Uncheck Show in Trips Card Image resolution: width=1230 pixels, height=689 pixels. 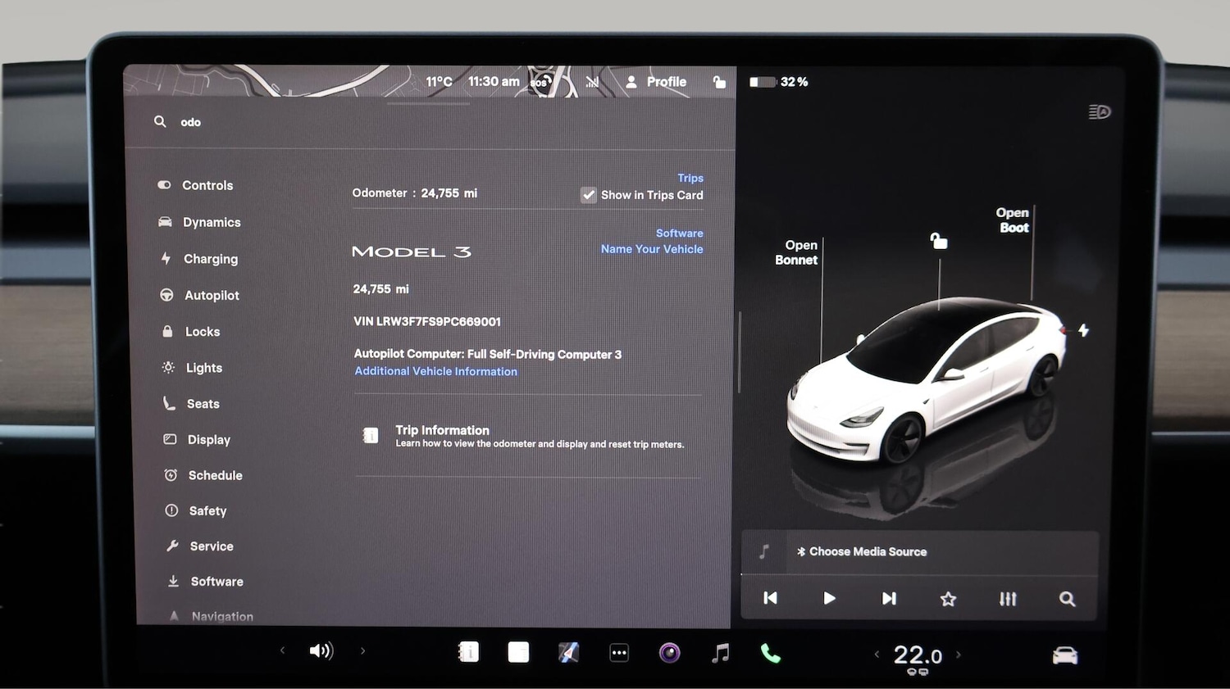coord(588,194)
